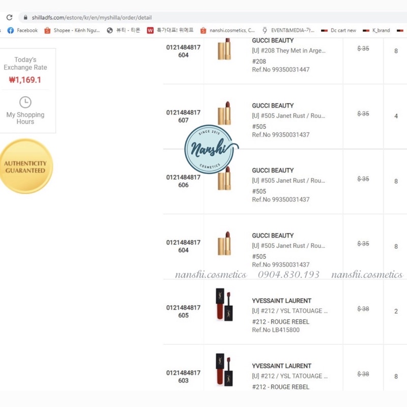Open the My Shopping Hours link
The height and width of the screenshot is (407, 407).
point(25,118)
